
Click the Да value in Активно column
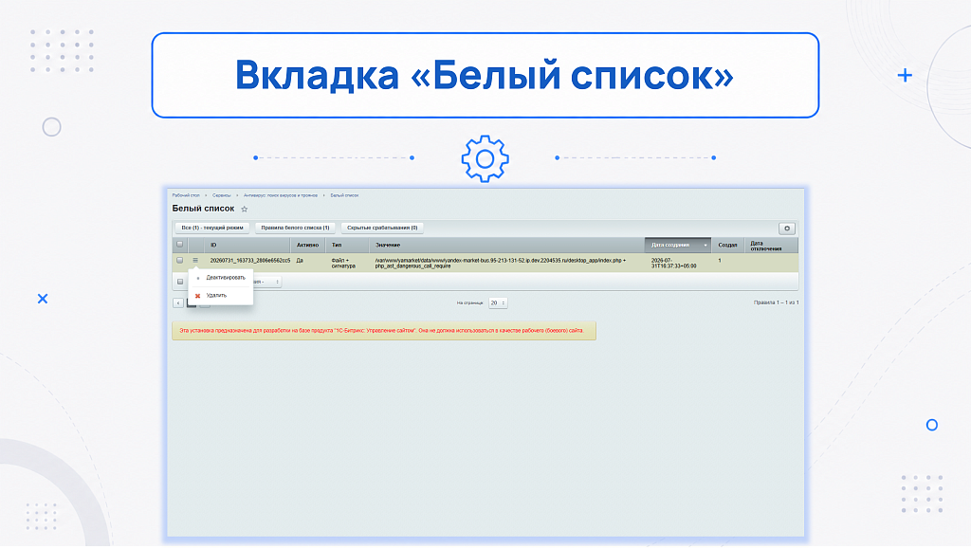click(x=300, y=261)
